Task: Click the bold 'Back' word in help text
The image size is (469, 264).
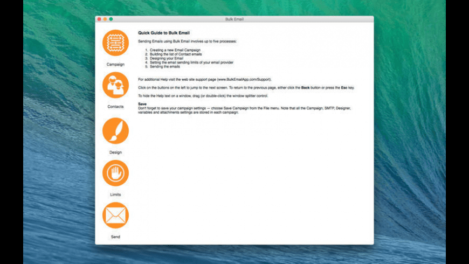Action: tap(305, 88)
